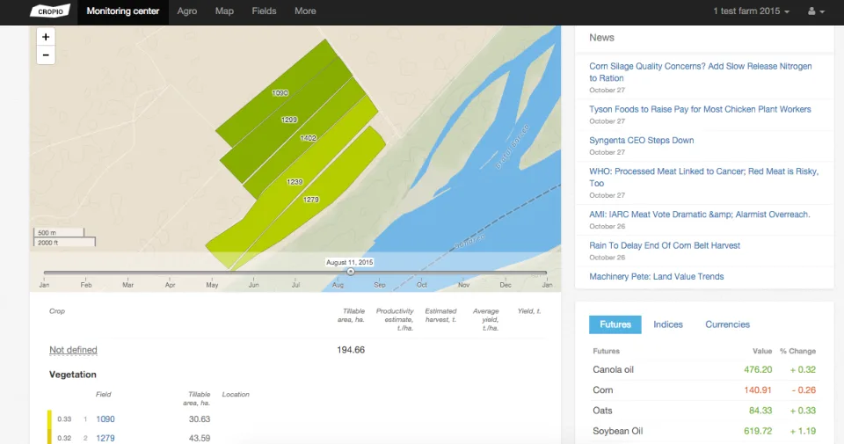Image resolution: width=844 pixels, height=444 pixels.
Task: Switch to the Indices tab
Action: 668,324
